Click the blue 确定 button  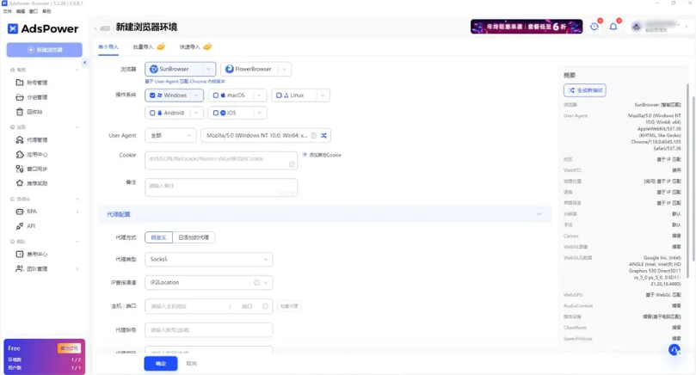(x=161, y=364)
